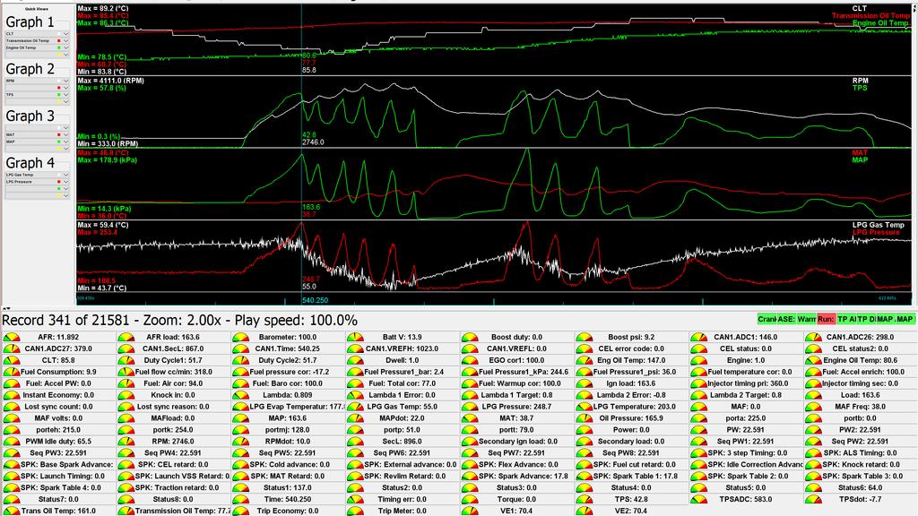Click the red color swatch beside MAT

click(x=57, y=135)
